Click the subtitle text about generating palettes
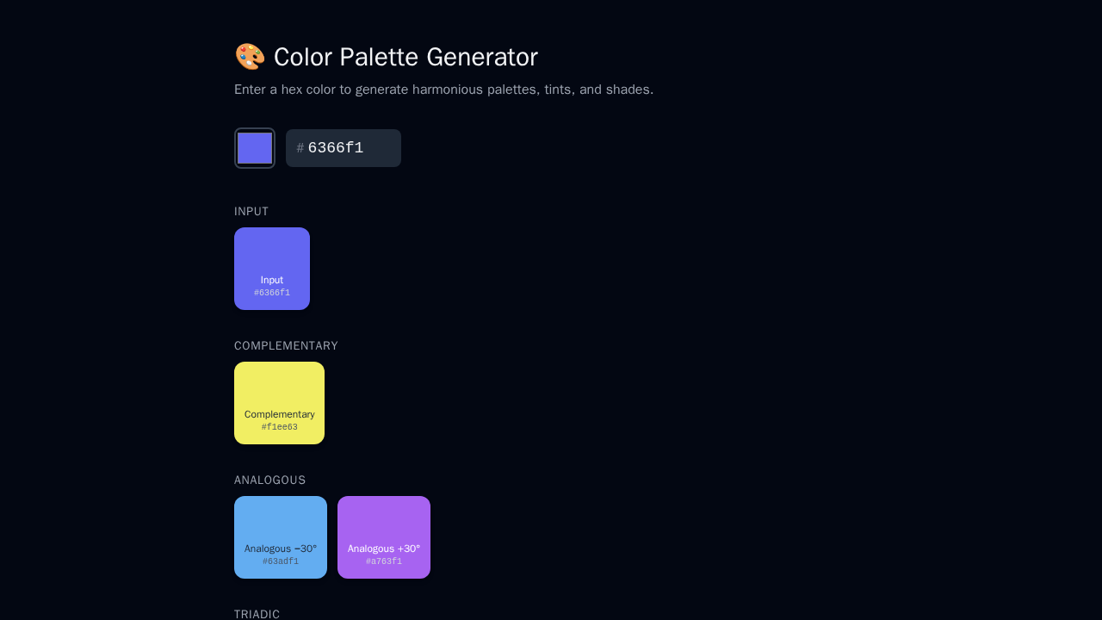Screen dimensions: 1102x620 (x=443, y=89)
